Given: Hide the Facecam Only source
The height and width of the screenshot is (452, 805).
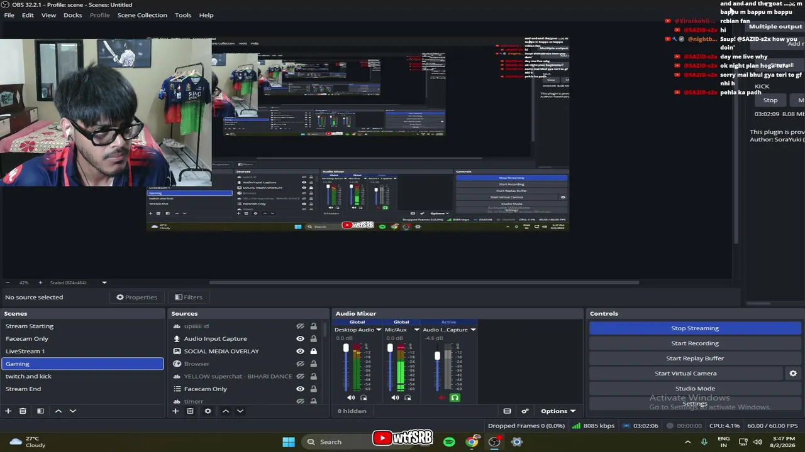Looking at the screenshot, I should 300,389.
